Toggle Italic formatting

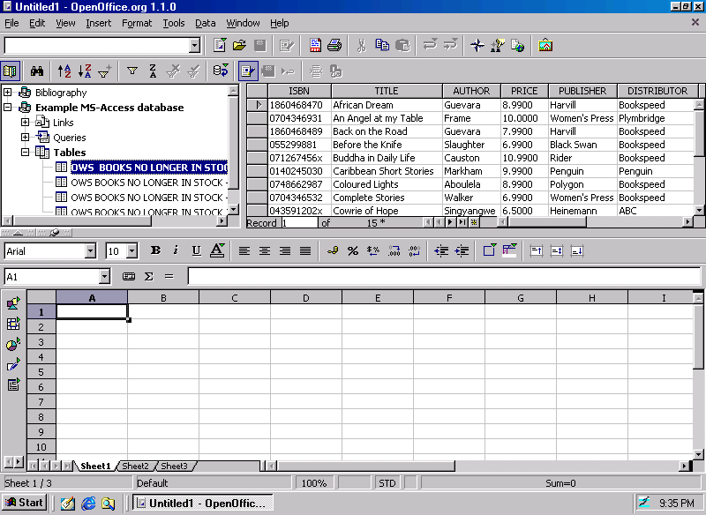click(x=176, y=251)
